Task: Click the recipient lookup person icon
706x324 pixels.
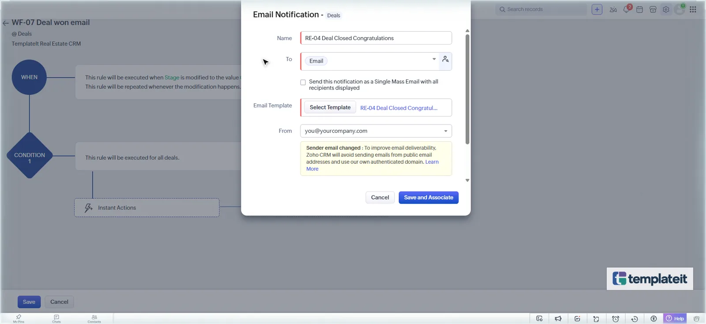Action: tap(446, 59)
